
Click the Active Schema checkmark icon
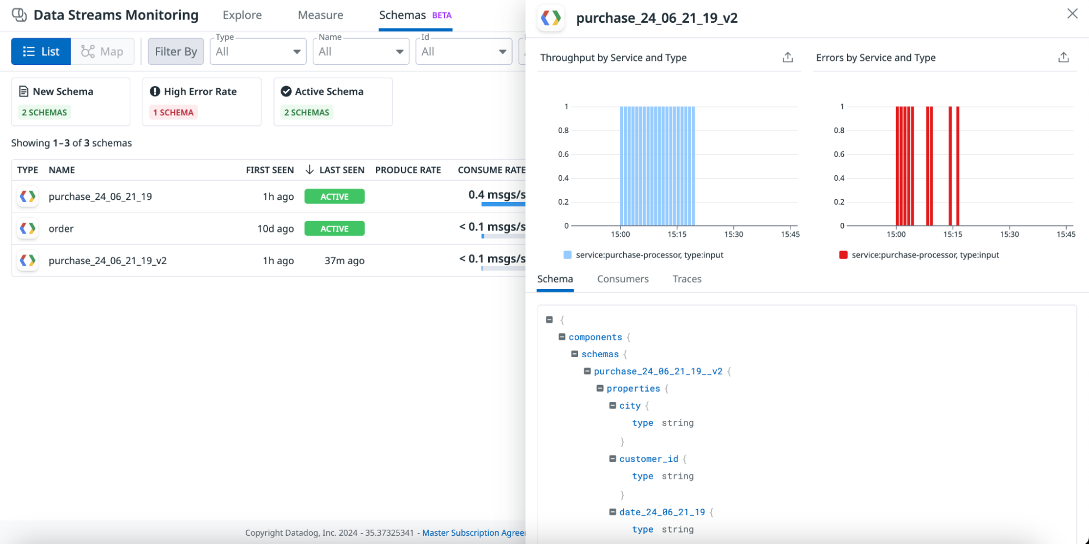click(286, 91)
